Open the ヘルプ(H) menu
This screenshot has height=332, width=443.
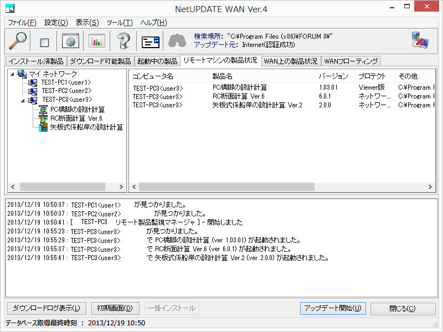(154, 23)
